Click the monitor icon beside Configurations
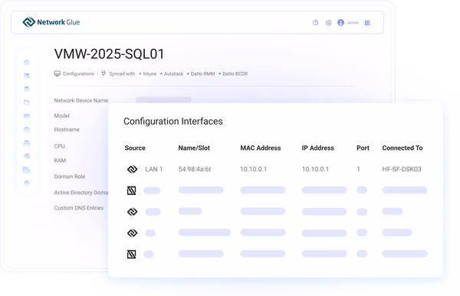 coord(58,73)
